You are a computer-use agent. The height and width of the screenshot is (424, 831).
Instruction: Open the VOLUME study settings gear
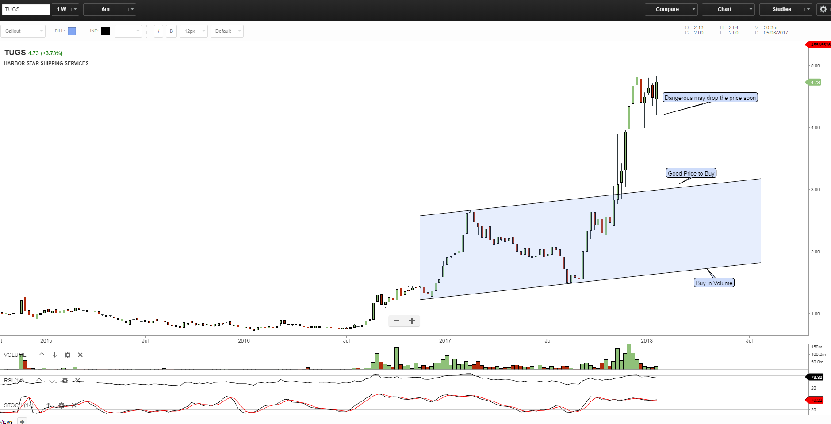click(67, 355)
